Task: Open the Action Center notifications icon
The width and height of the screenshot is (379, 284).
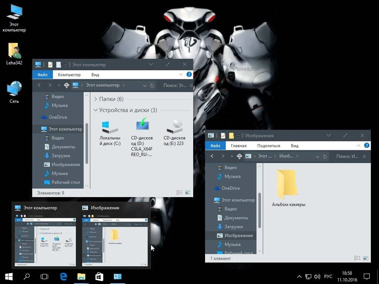Action: [367, 277]
